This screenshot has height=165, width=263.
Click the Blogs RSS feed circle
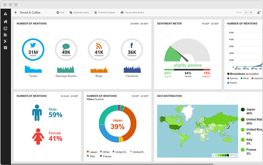(x=99, y=51)
